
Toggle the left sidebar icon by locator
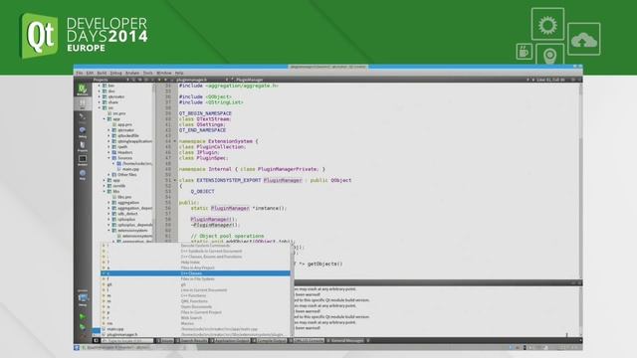click(x=96, y=340)
